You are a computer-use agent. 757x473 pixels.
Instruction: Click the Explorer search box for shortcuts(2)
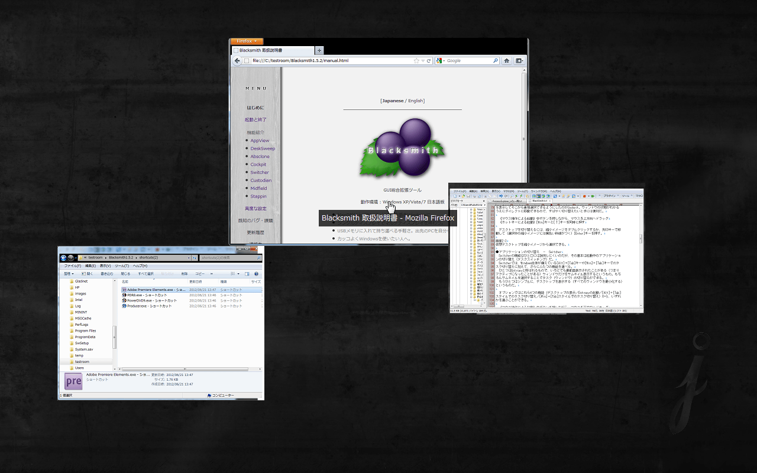tap(230, 258)
